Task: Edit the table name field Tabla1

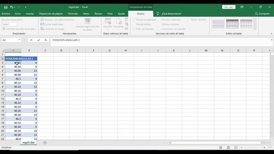Action: [x=9, y=24]
